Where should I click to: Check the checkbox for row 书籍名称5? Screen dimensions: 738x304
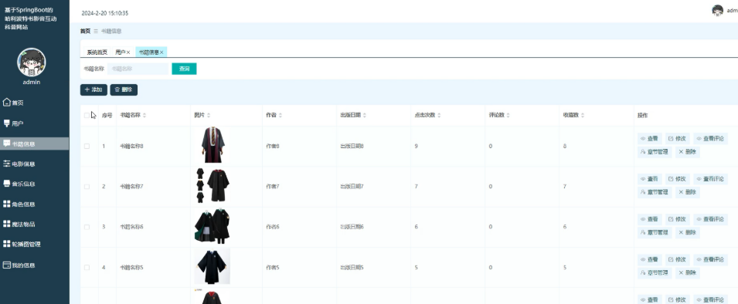click(87, 268)
